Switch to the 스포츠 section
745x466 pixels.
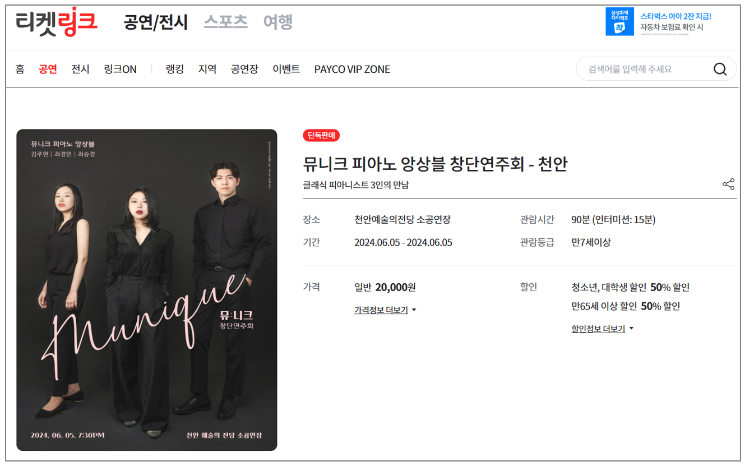pos(225,21)
